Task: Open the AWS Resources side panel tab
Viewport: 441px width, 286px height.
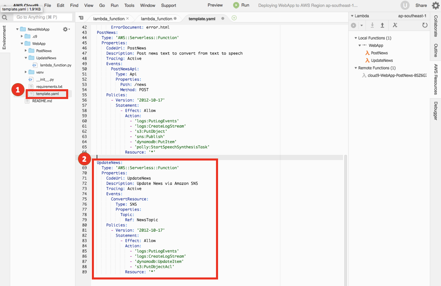Action: pyautogui.click(x=436, y=79)
